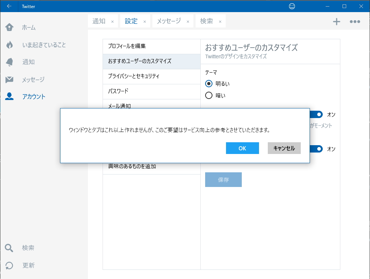Close the 設定 tab

pyautogui.click(x=145, y=22)
